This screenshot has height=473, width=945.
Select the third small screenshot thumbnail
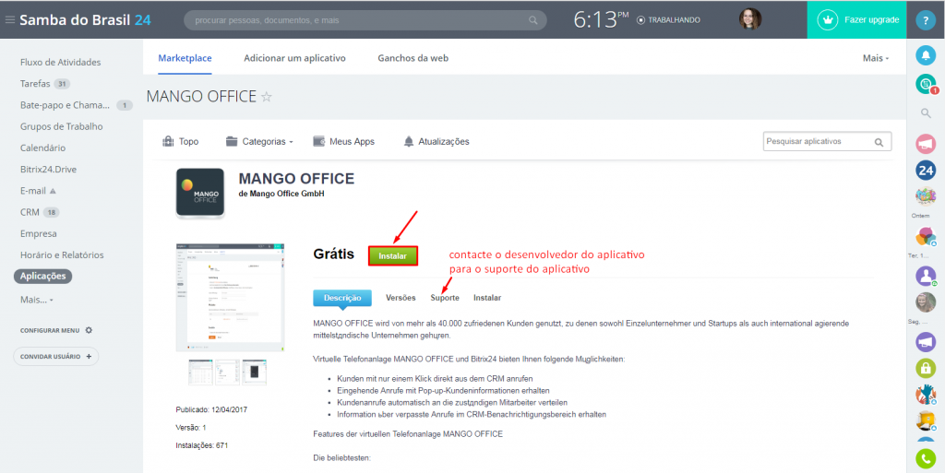255,372
